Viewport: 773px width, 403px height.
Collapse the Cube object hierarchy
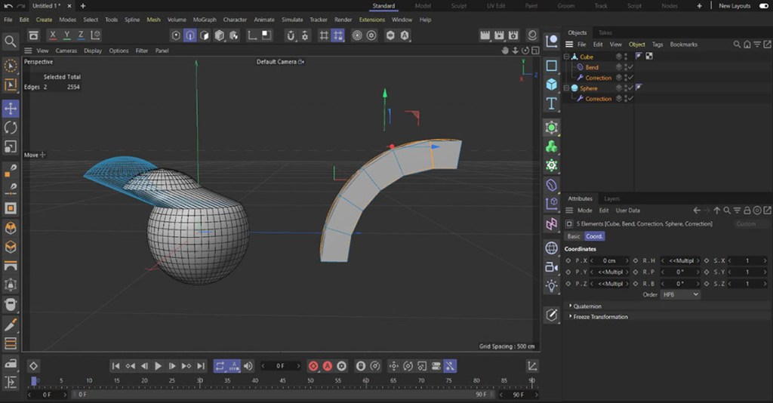click(566, 57)
